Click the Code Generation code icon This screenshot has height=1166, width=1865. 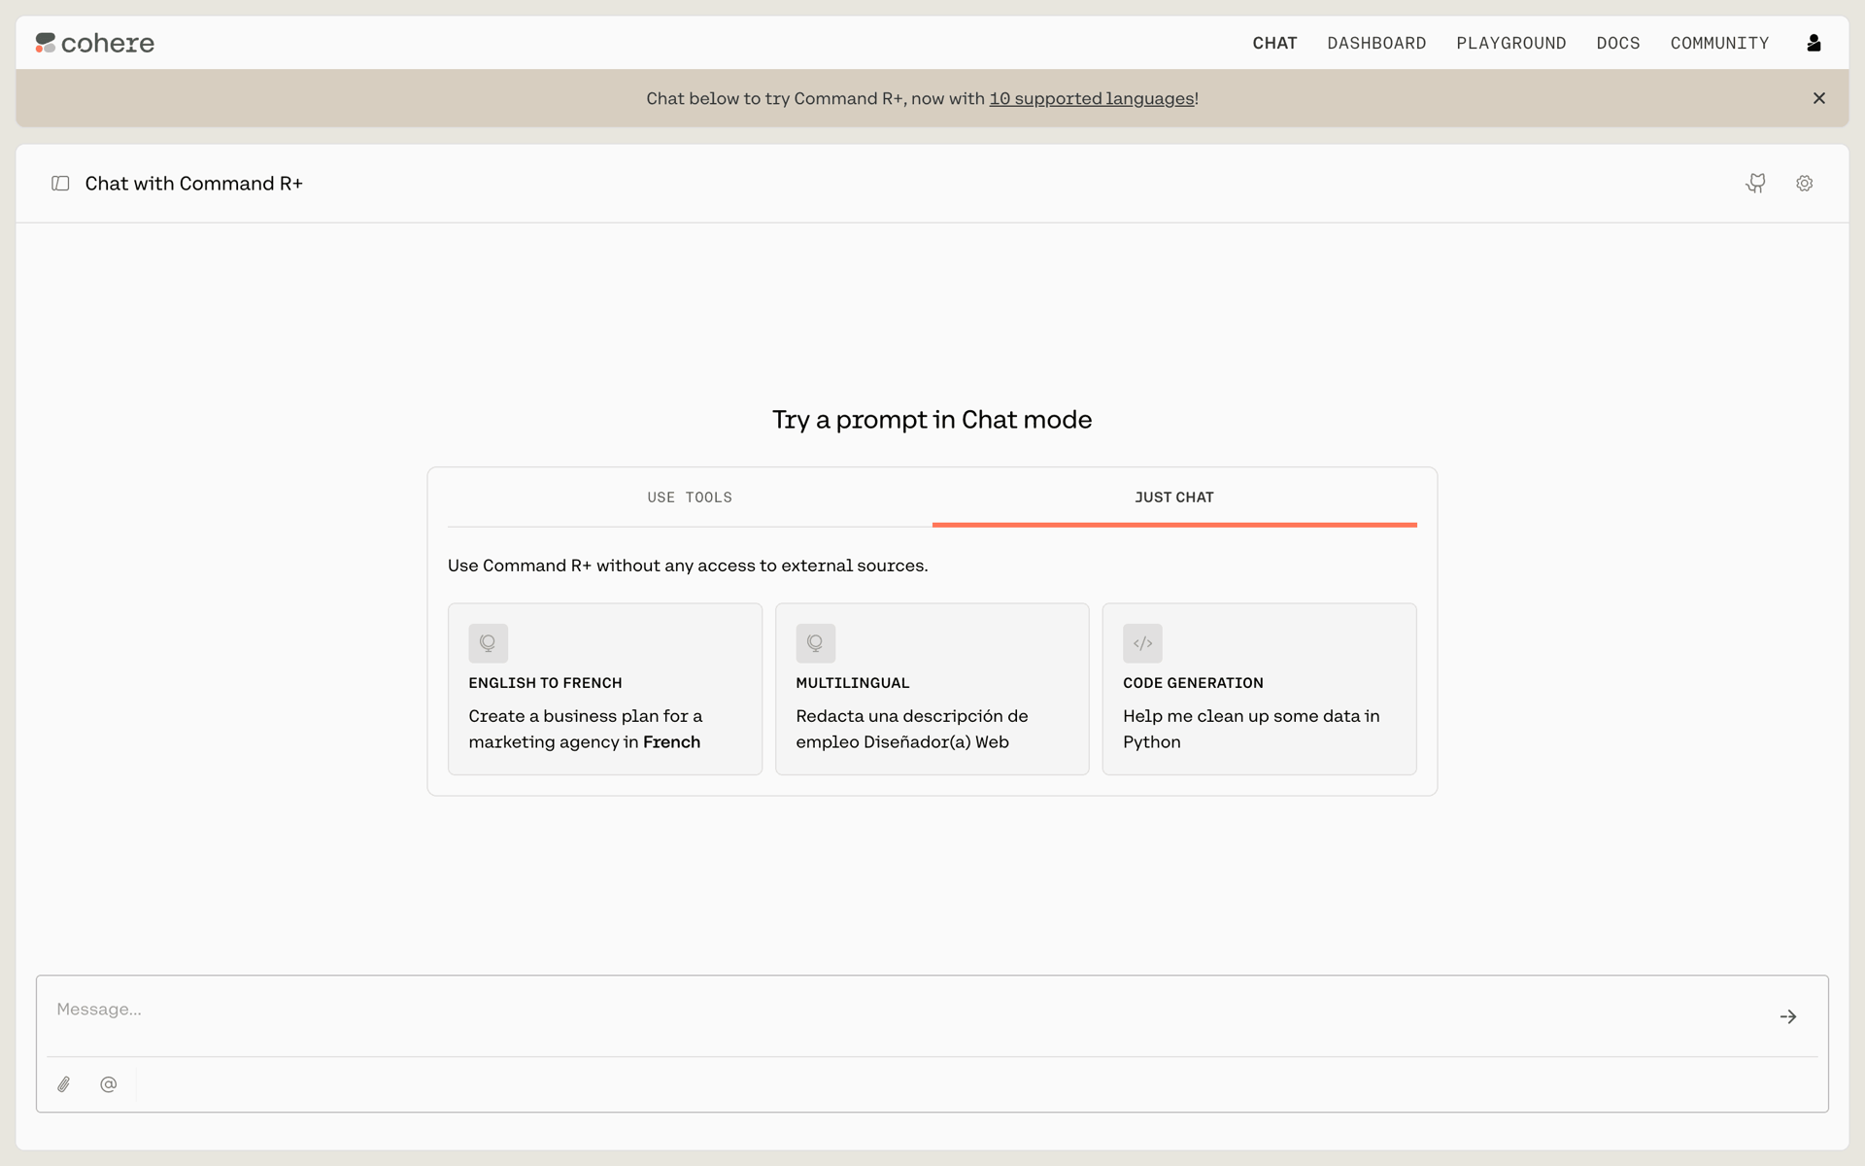click(1143, 643)
